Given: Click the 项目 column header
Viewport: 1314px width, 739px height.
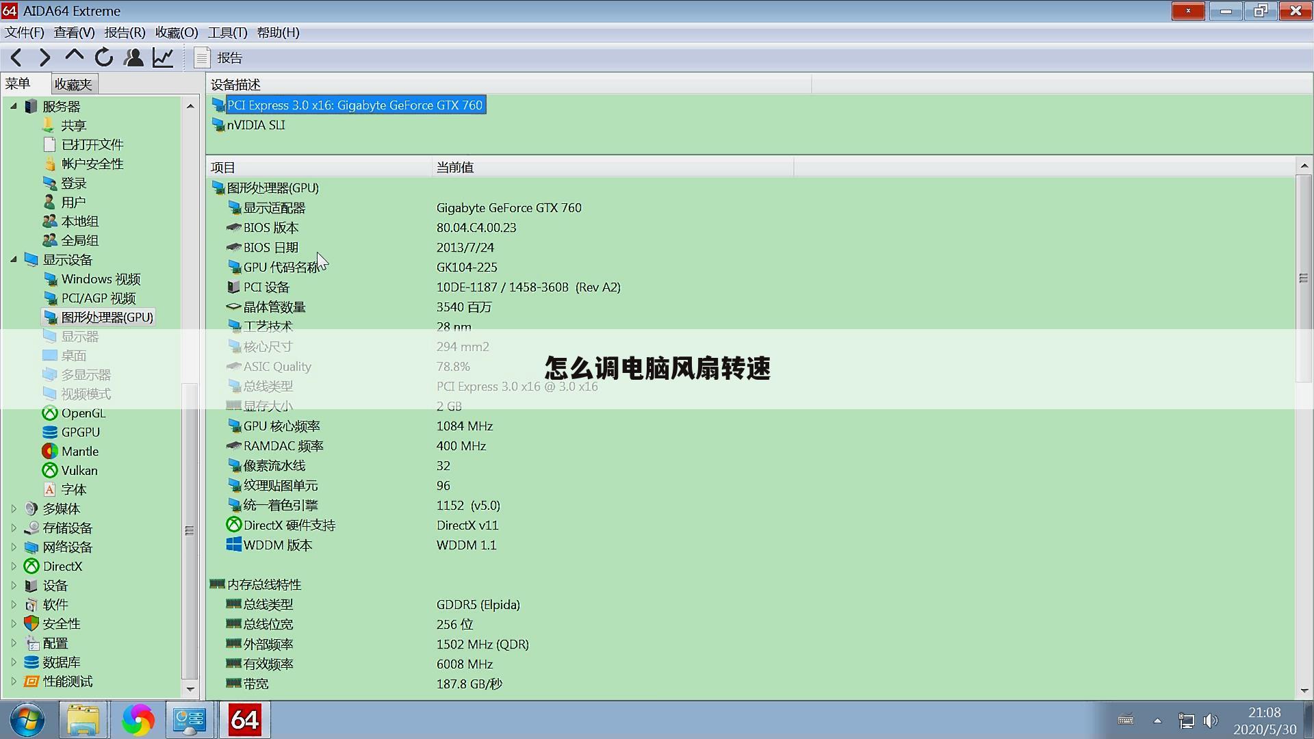Looking at the screenshot, I should [318, 167].
